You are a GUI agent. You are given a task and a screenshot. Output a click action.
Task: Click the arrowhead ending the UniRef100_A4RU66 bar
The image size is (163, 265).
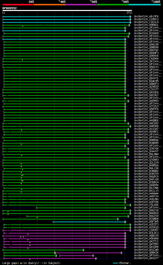click(130, 126)
